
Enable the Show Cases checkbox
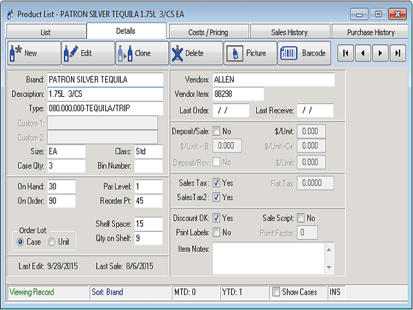coord(276,292)
